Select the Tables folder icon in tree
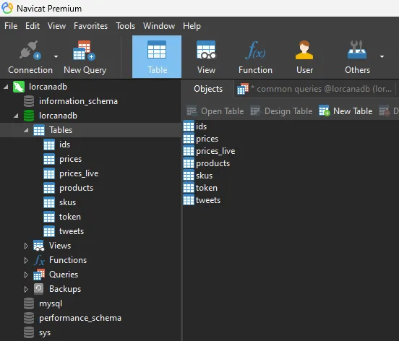The width and height of the screenshot is (399, 341). tap(39, 130)
